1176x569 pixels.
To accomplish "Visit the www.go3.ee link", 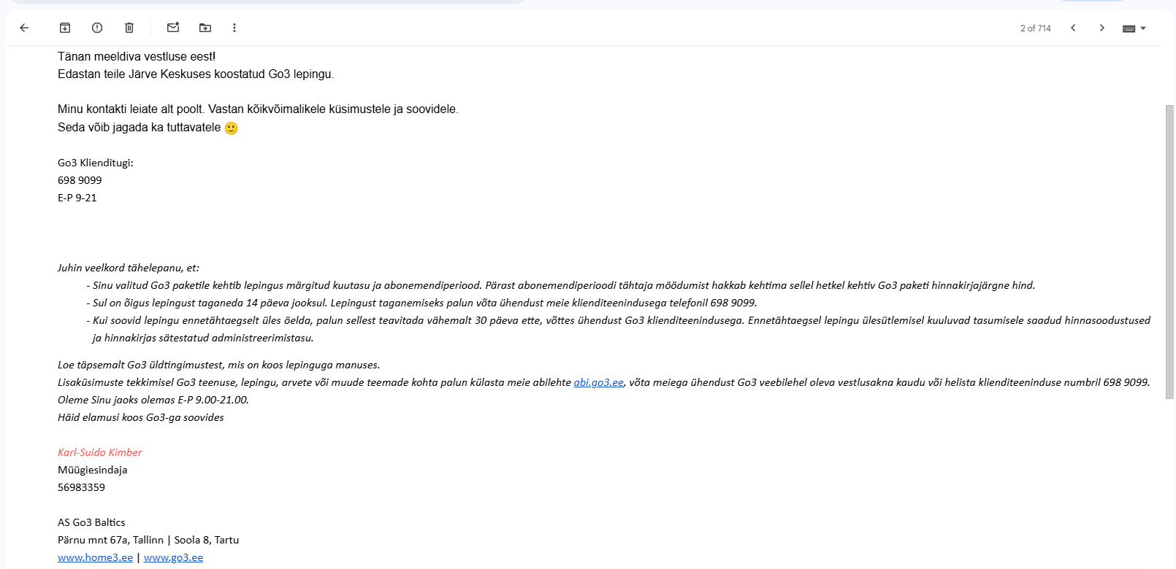I will [x=174, y=557].
